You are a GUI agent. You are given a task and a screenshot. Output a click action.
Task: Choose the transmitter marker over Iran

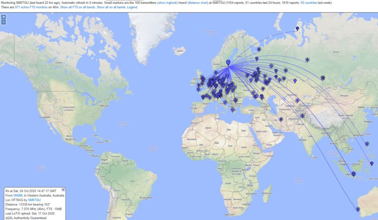[x=281, y=119]
